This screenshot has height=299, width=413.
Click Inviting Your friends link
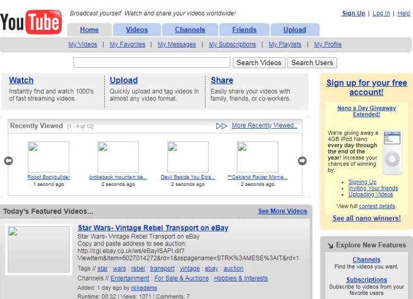click(x=373, y=188)
